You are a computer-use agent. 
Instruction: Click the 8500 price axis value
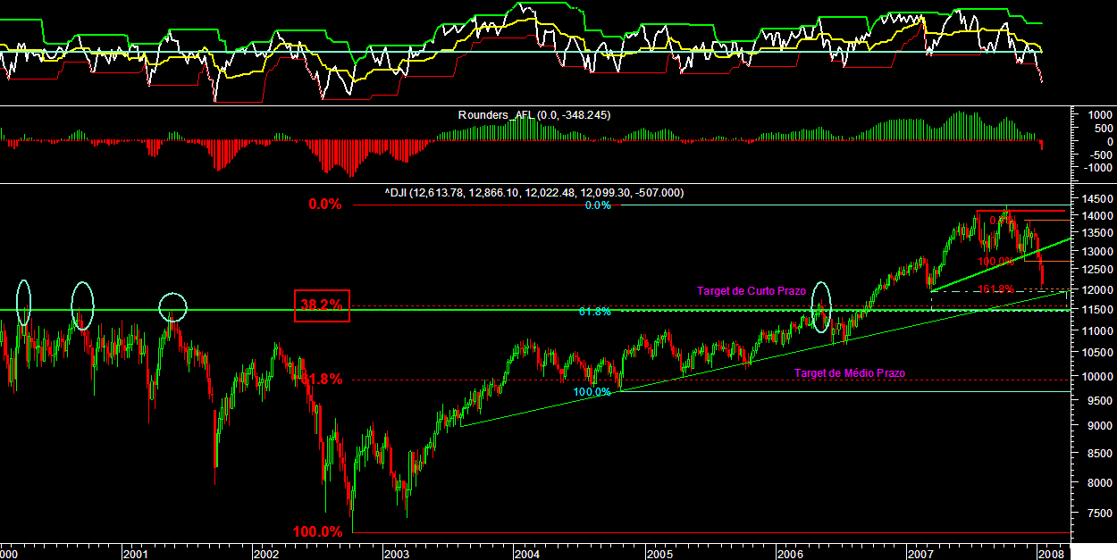pos(1099,454)
